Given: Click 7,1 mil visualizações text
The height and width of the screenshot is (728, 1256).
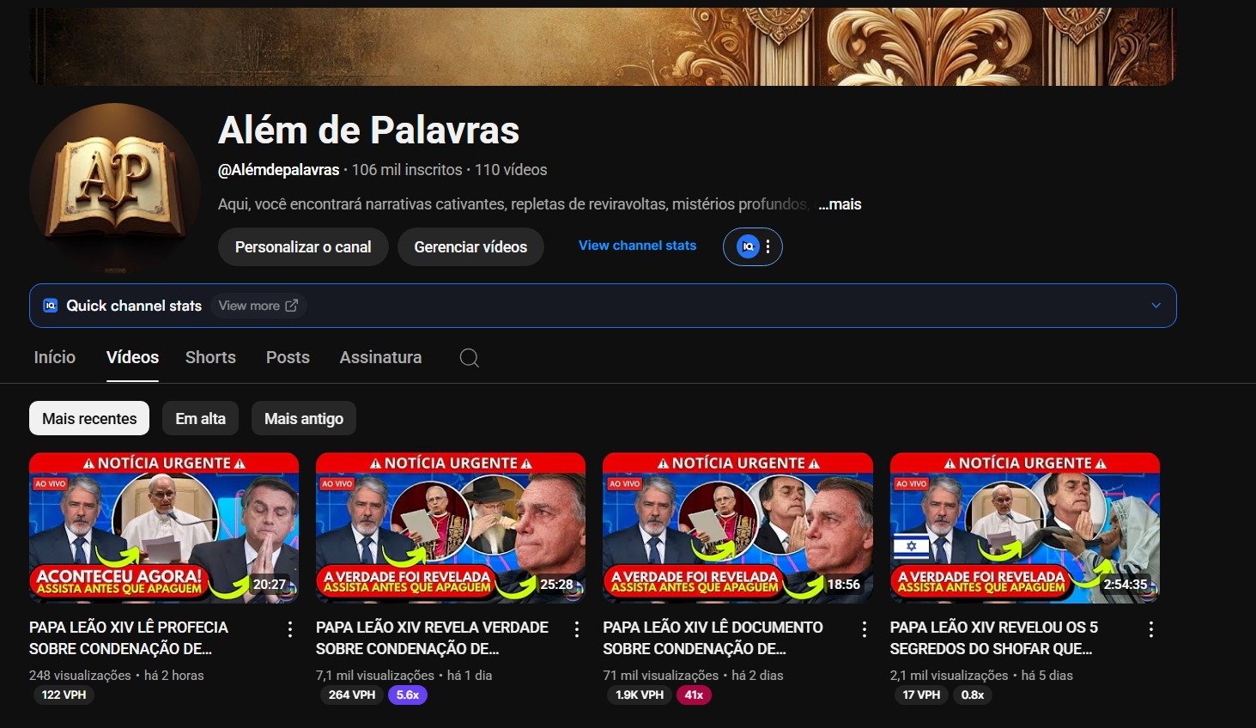Looking at the screenshot, I should [375, 676].
